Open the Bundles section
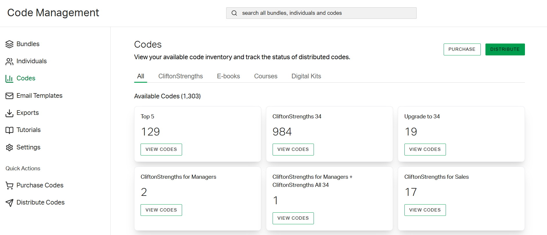Viewport: 547px width, 235px height. click(28, 44)
